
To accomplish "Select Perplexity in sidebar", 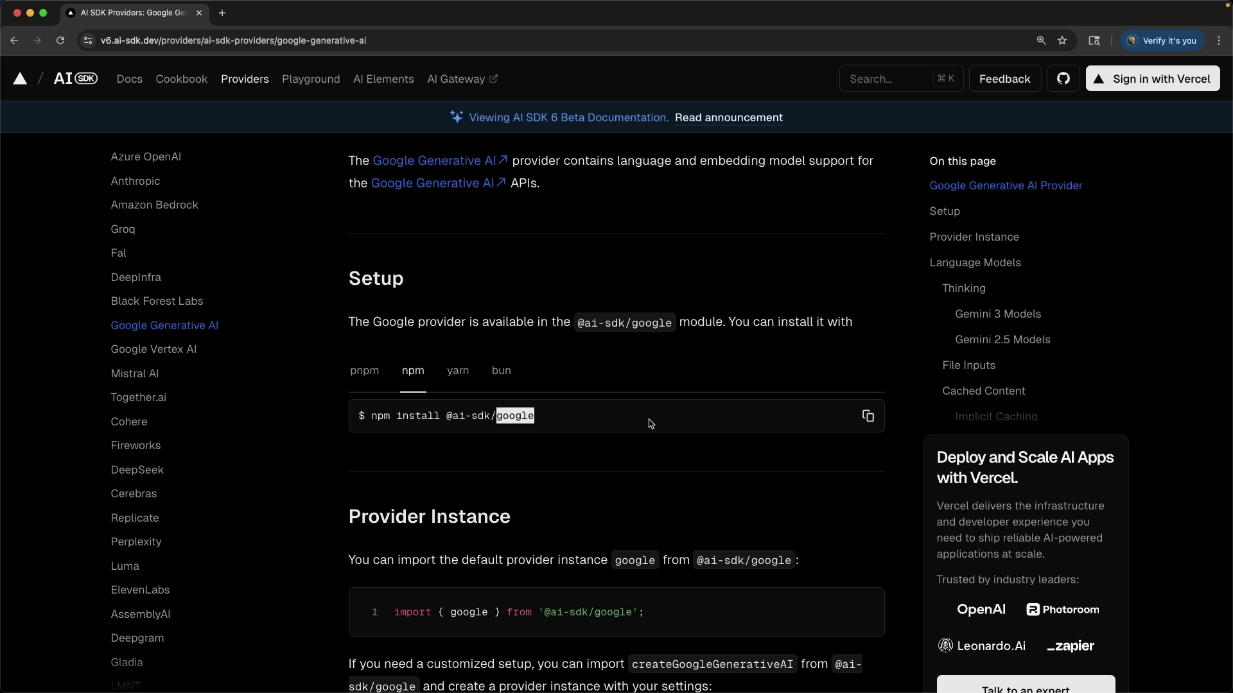I will coord(136,542).
